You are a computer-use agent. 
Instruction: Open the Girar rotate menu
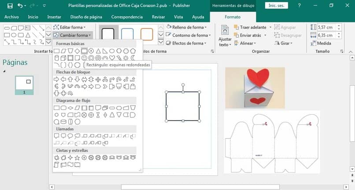(283, 43)
